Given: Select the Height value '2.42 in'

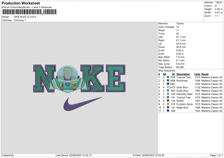Looking at the screenshot, I should [x=218, y=9].
